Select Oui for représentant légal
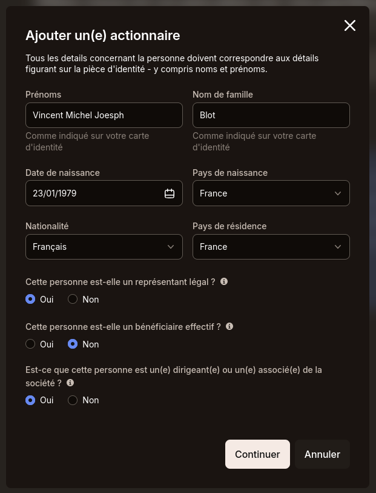The image size is (376, 493). [x=30, y=299]
